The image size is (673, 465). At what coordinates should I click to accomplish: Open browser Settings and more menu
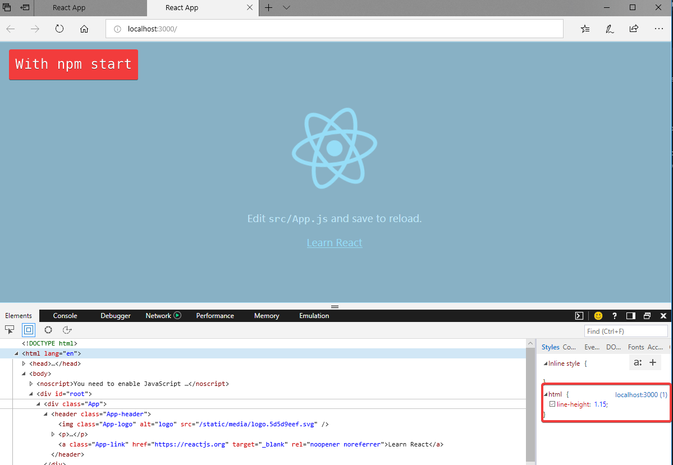click(x=659, y=29)
